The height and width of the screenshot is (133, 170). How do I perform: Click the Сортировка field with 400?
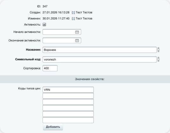(x=50, y=68)
